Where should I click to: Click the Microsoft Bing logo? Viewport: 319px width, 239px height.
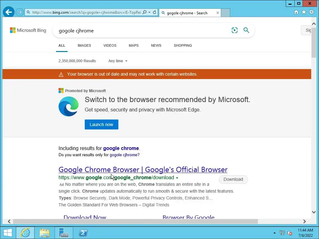(28, 30)
